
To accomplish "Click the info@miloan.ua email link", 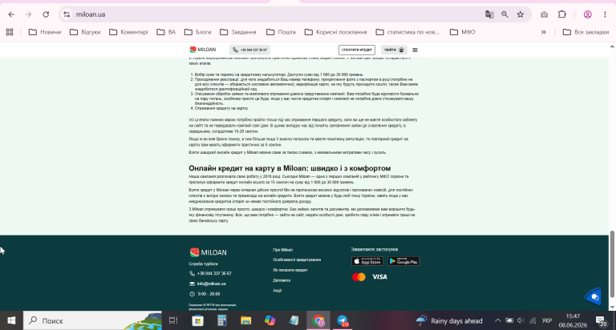I will 211,284.
